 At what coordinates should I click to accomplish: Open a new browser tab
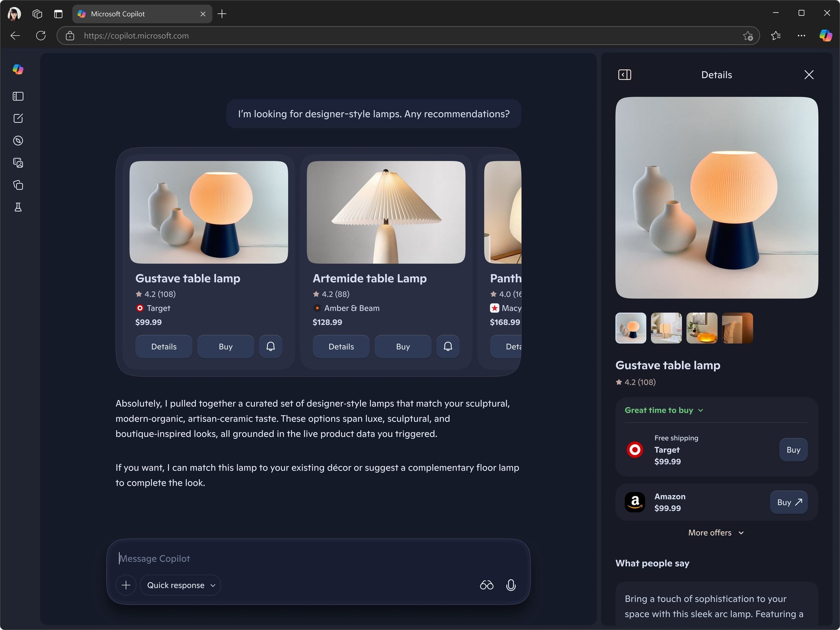point(222,14)
